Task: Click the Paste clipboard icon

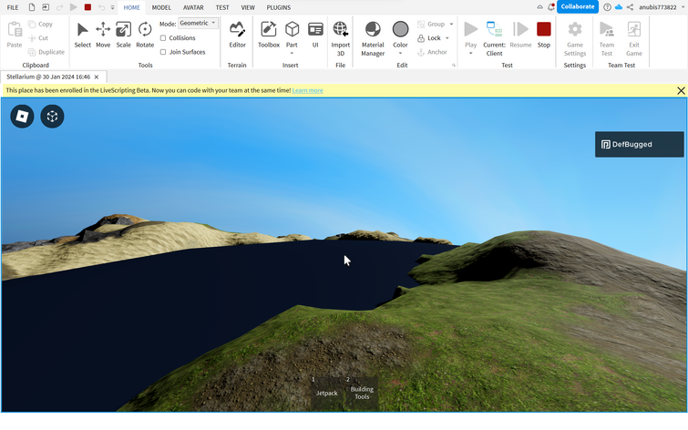Action: pyautogui.click(x=15, y=30)
